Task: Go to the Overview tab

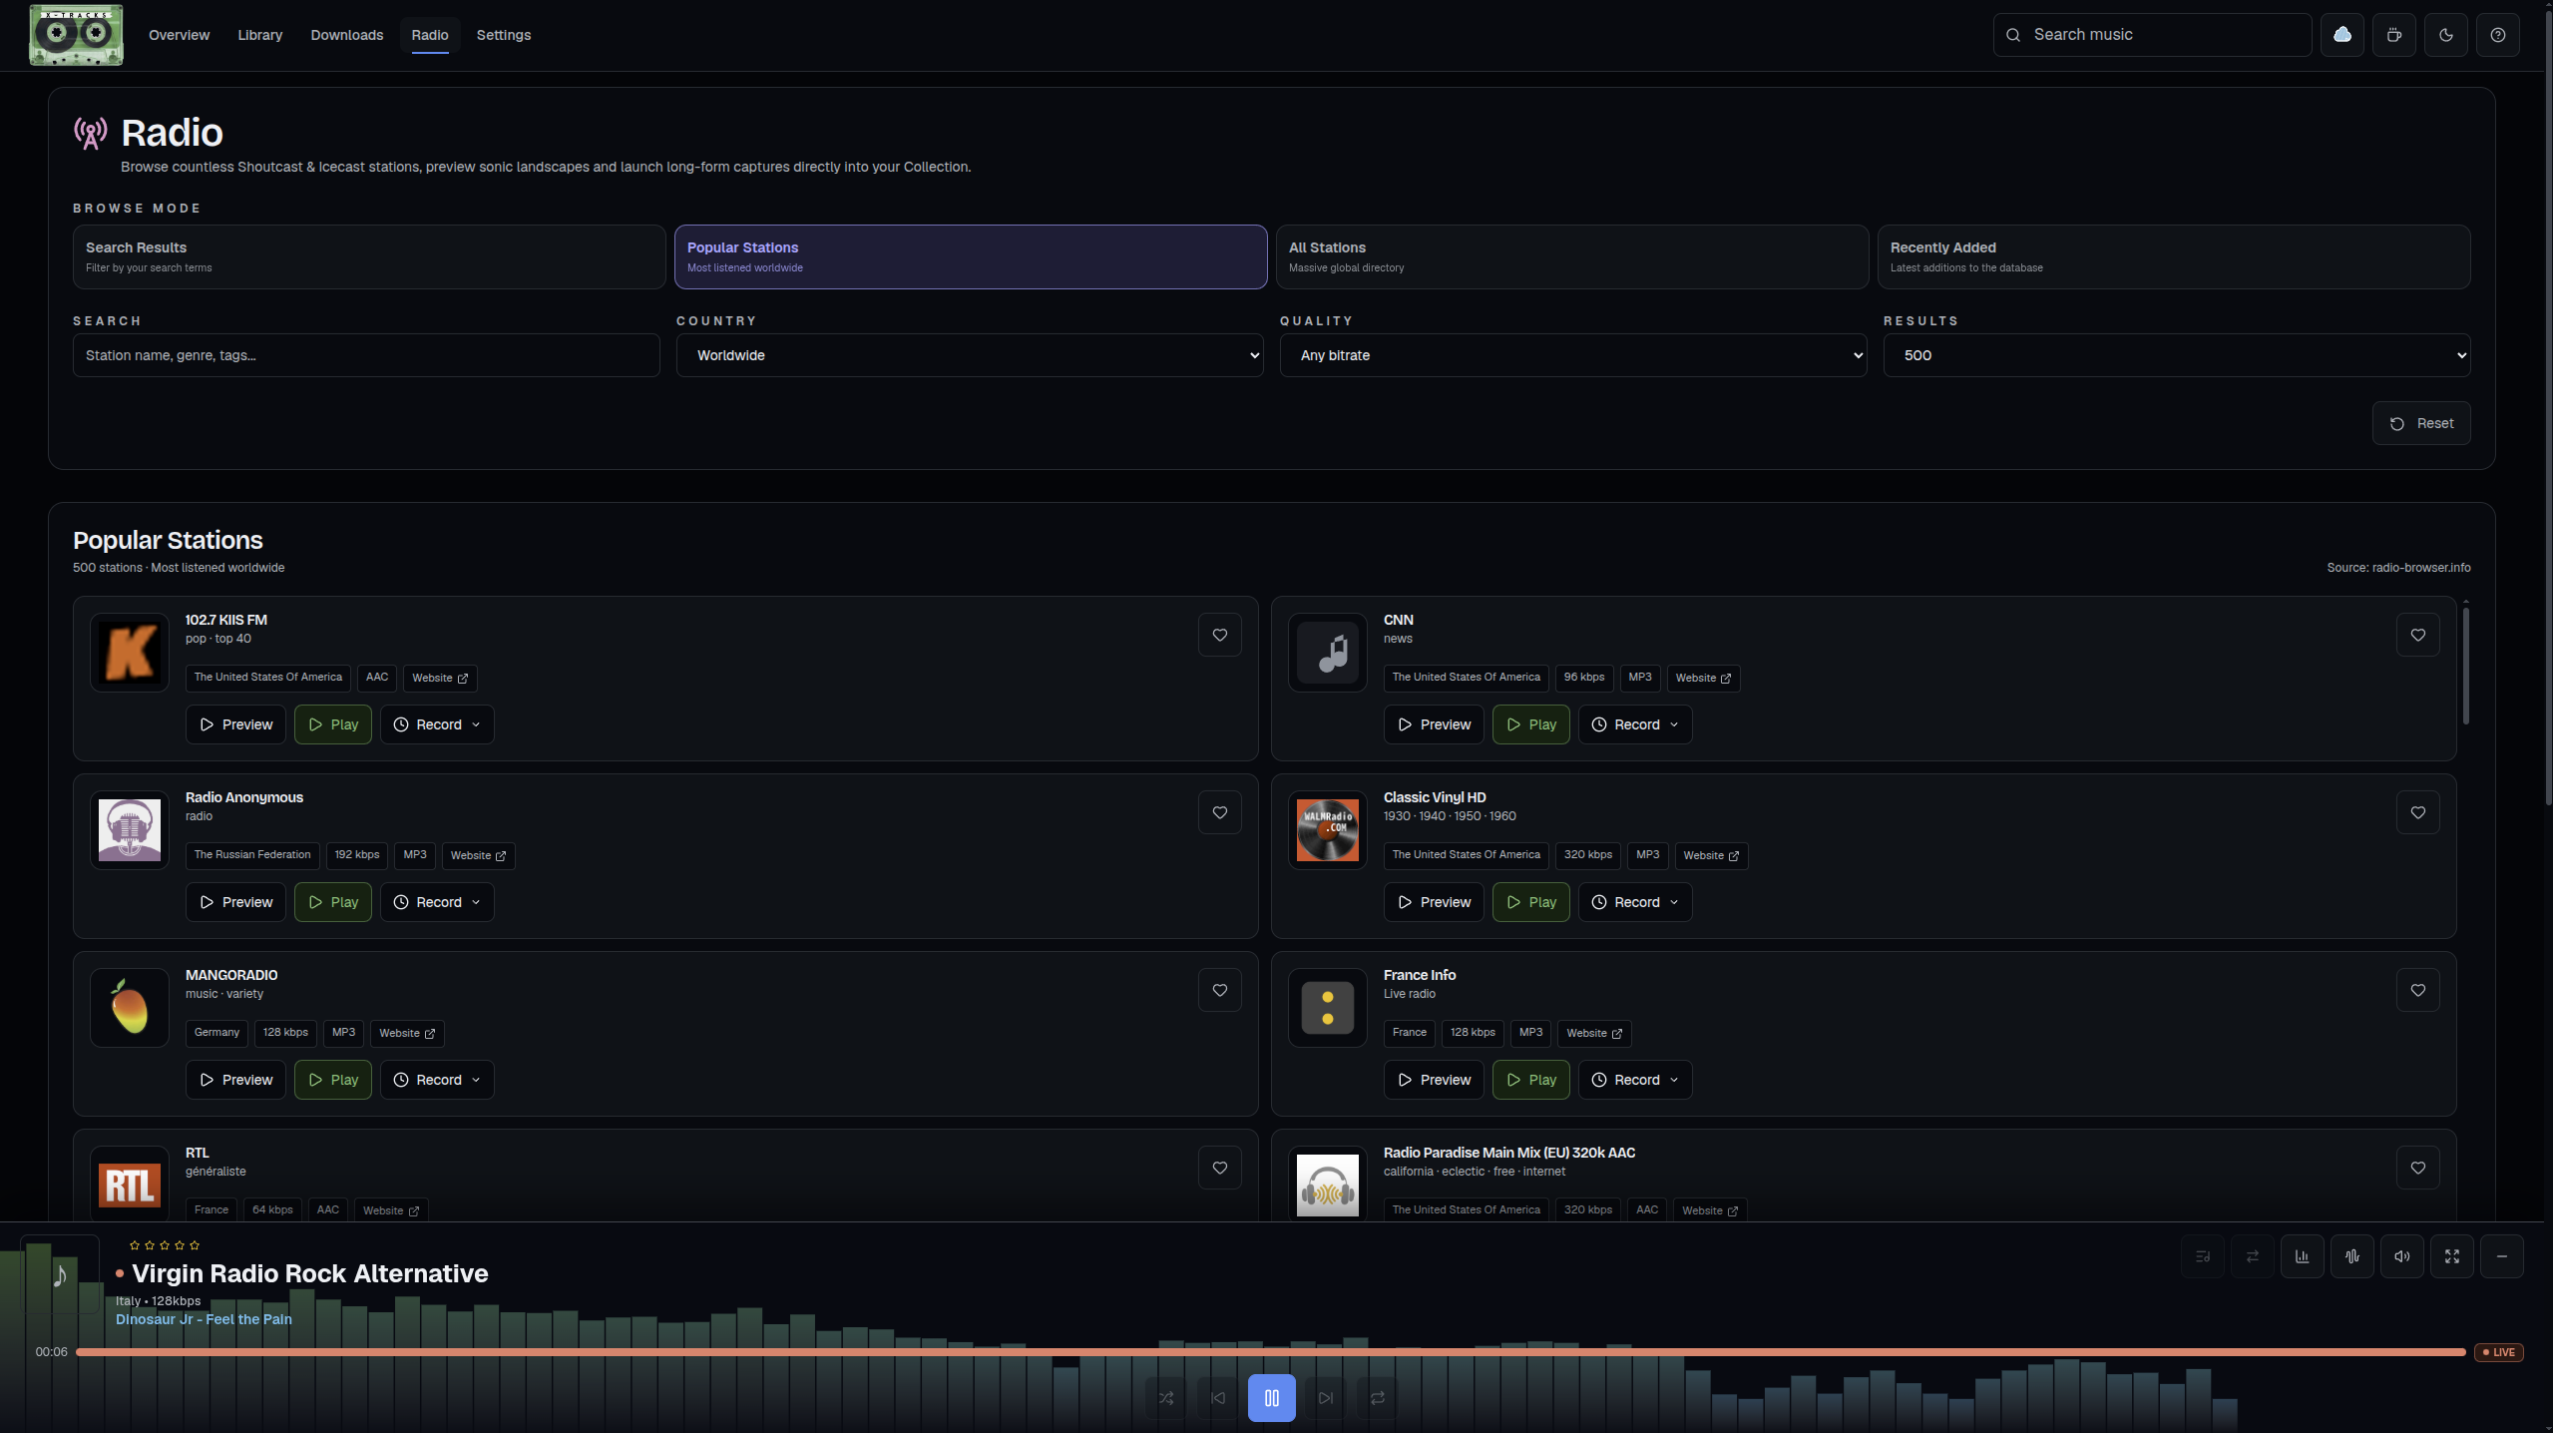Action: pos(180,35)
